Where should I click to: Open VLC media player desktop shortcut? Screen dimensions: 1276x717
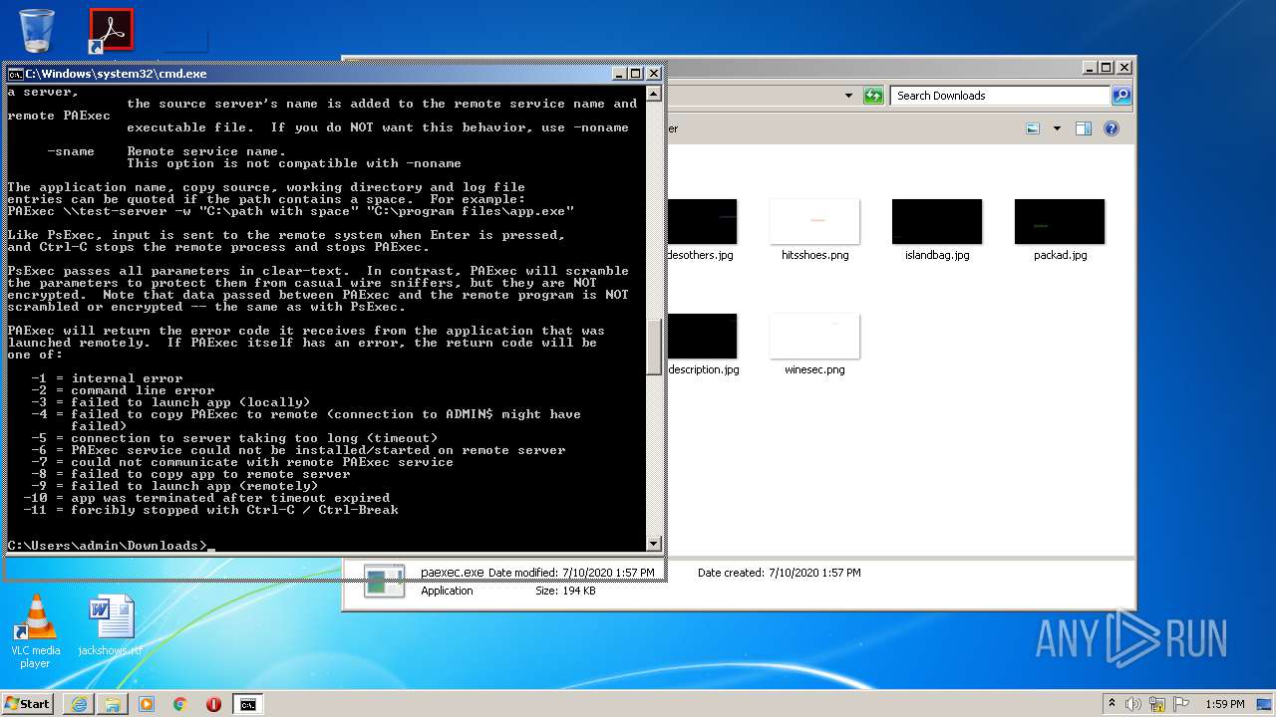coord(36,631)
